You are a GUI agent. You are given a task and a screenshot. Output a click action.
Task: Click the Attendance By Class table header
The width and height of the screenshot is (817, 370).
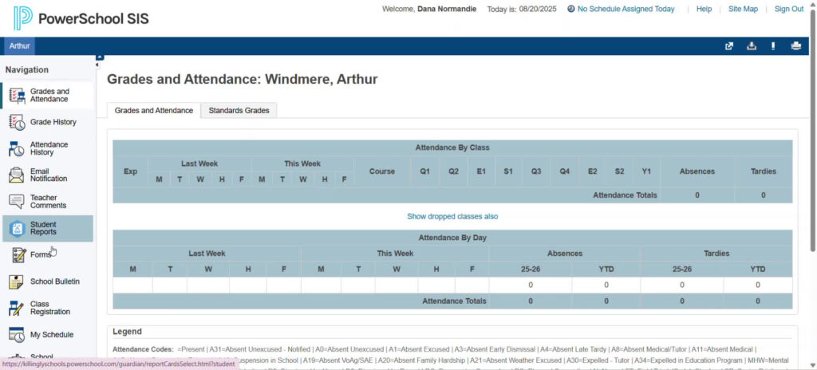452,148
